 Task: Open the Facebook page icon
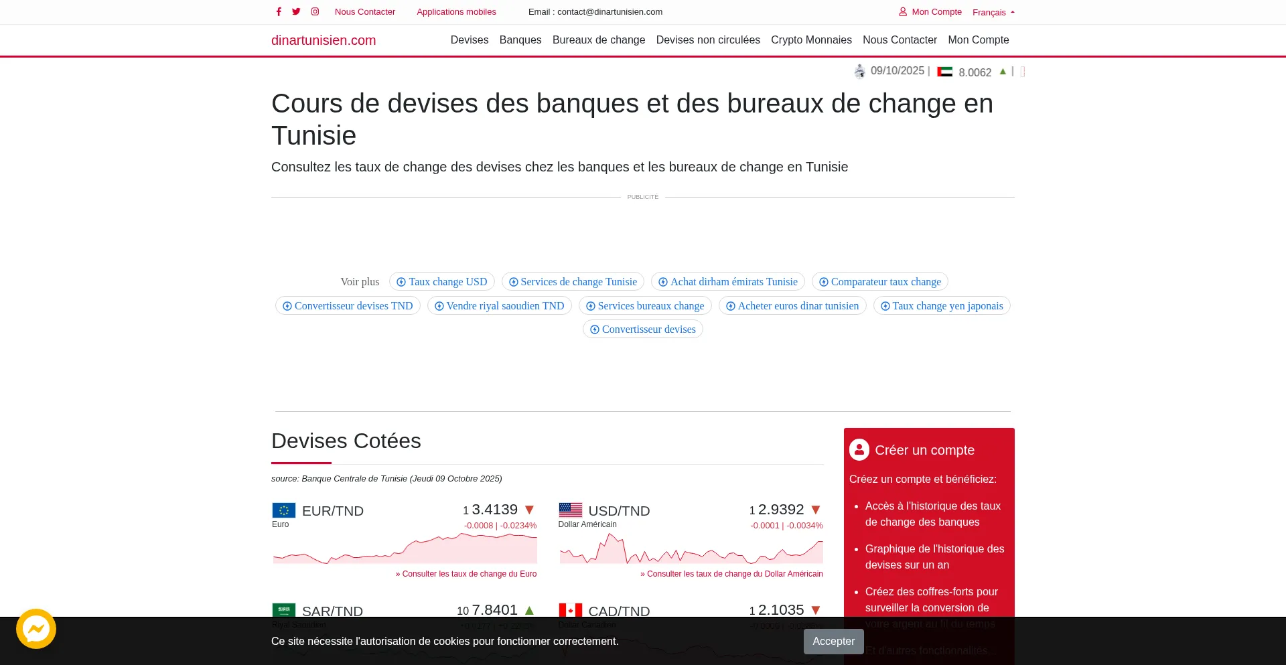pos(279,11)
